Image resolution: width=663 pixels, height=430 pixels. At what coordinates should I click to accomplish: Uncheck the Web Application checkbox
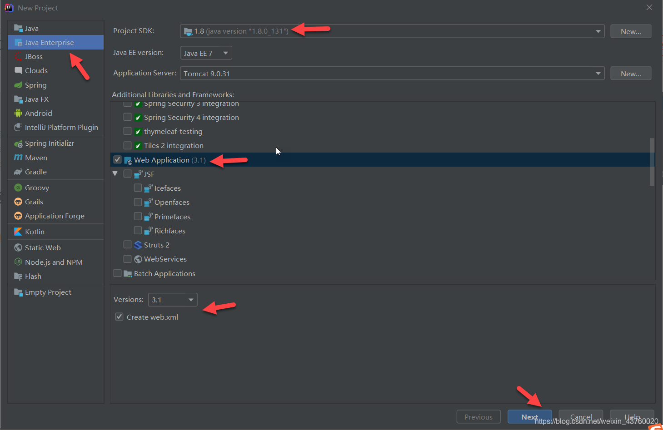(x=117, y=160)
